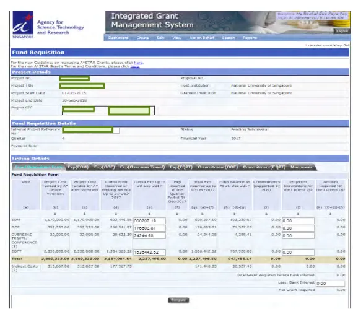Open the Edit menu
Screen dimensions: 353x309
pos(160,38)
